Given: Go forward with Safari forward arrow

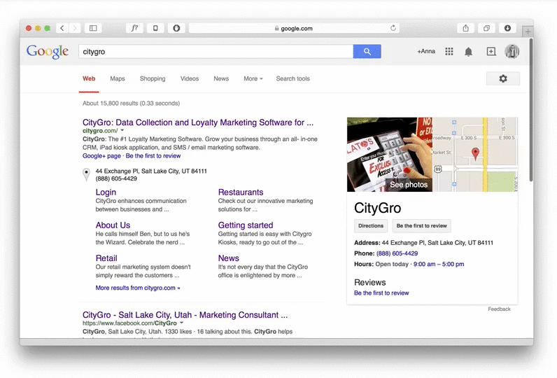Looking at the screenshot, I should [75, 28].
